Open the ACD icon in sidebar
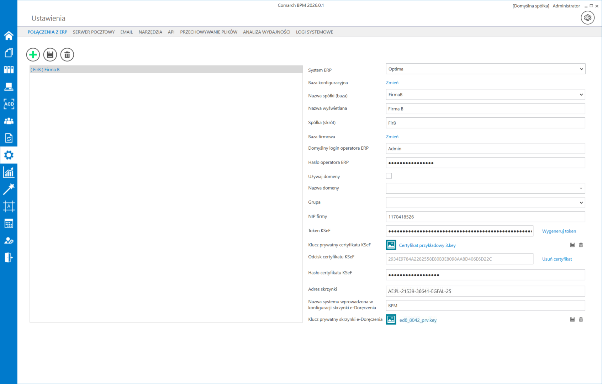This screenshot has width=602, height=384. click(9, 104)
